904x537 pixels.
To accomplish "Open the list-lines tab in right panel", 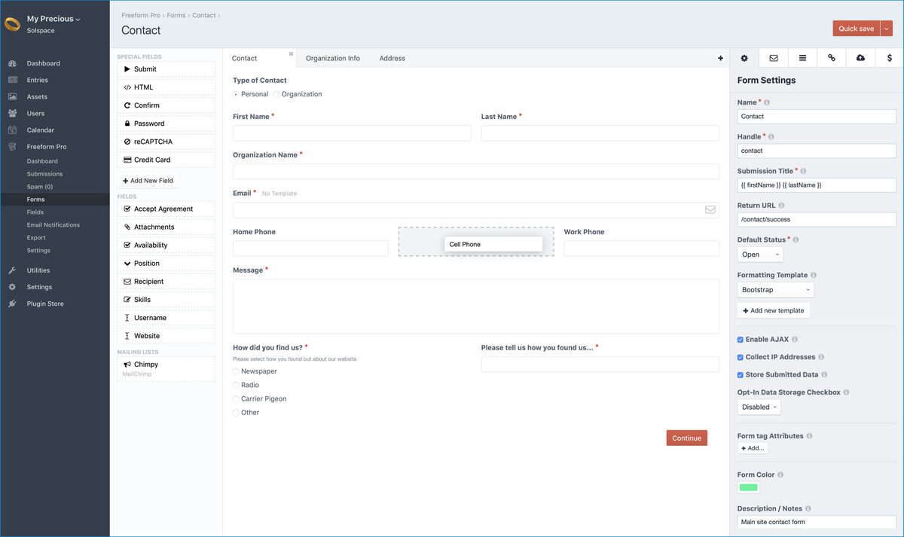I will point(802,58).
